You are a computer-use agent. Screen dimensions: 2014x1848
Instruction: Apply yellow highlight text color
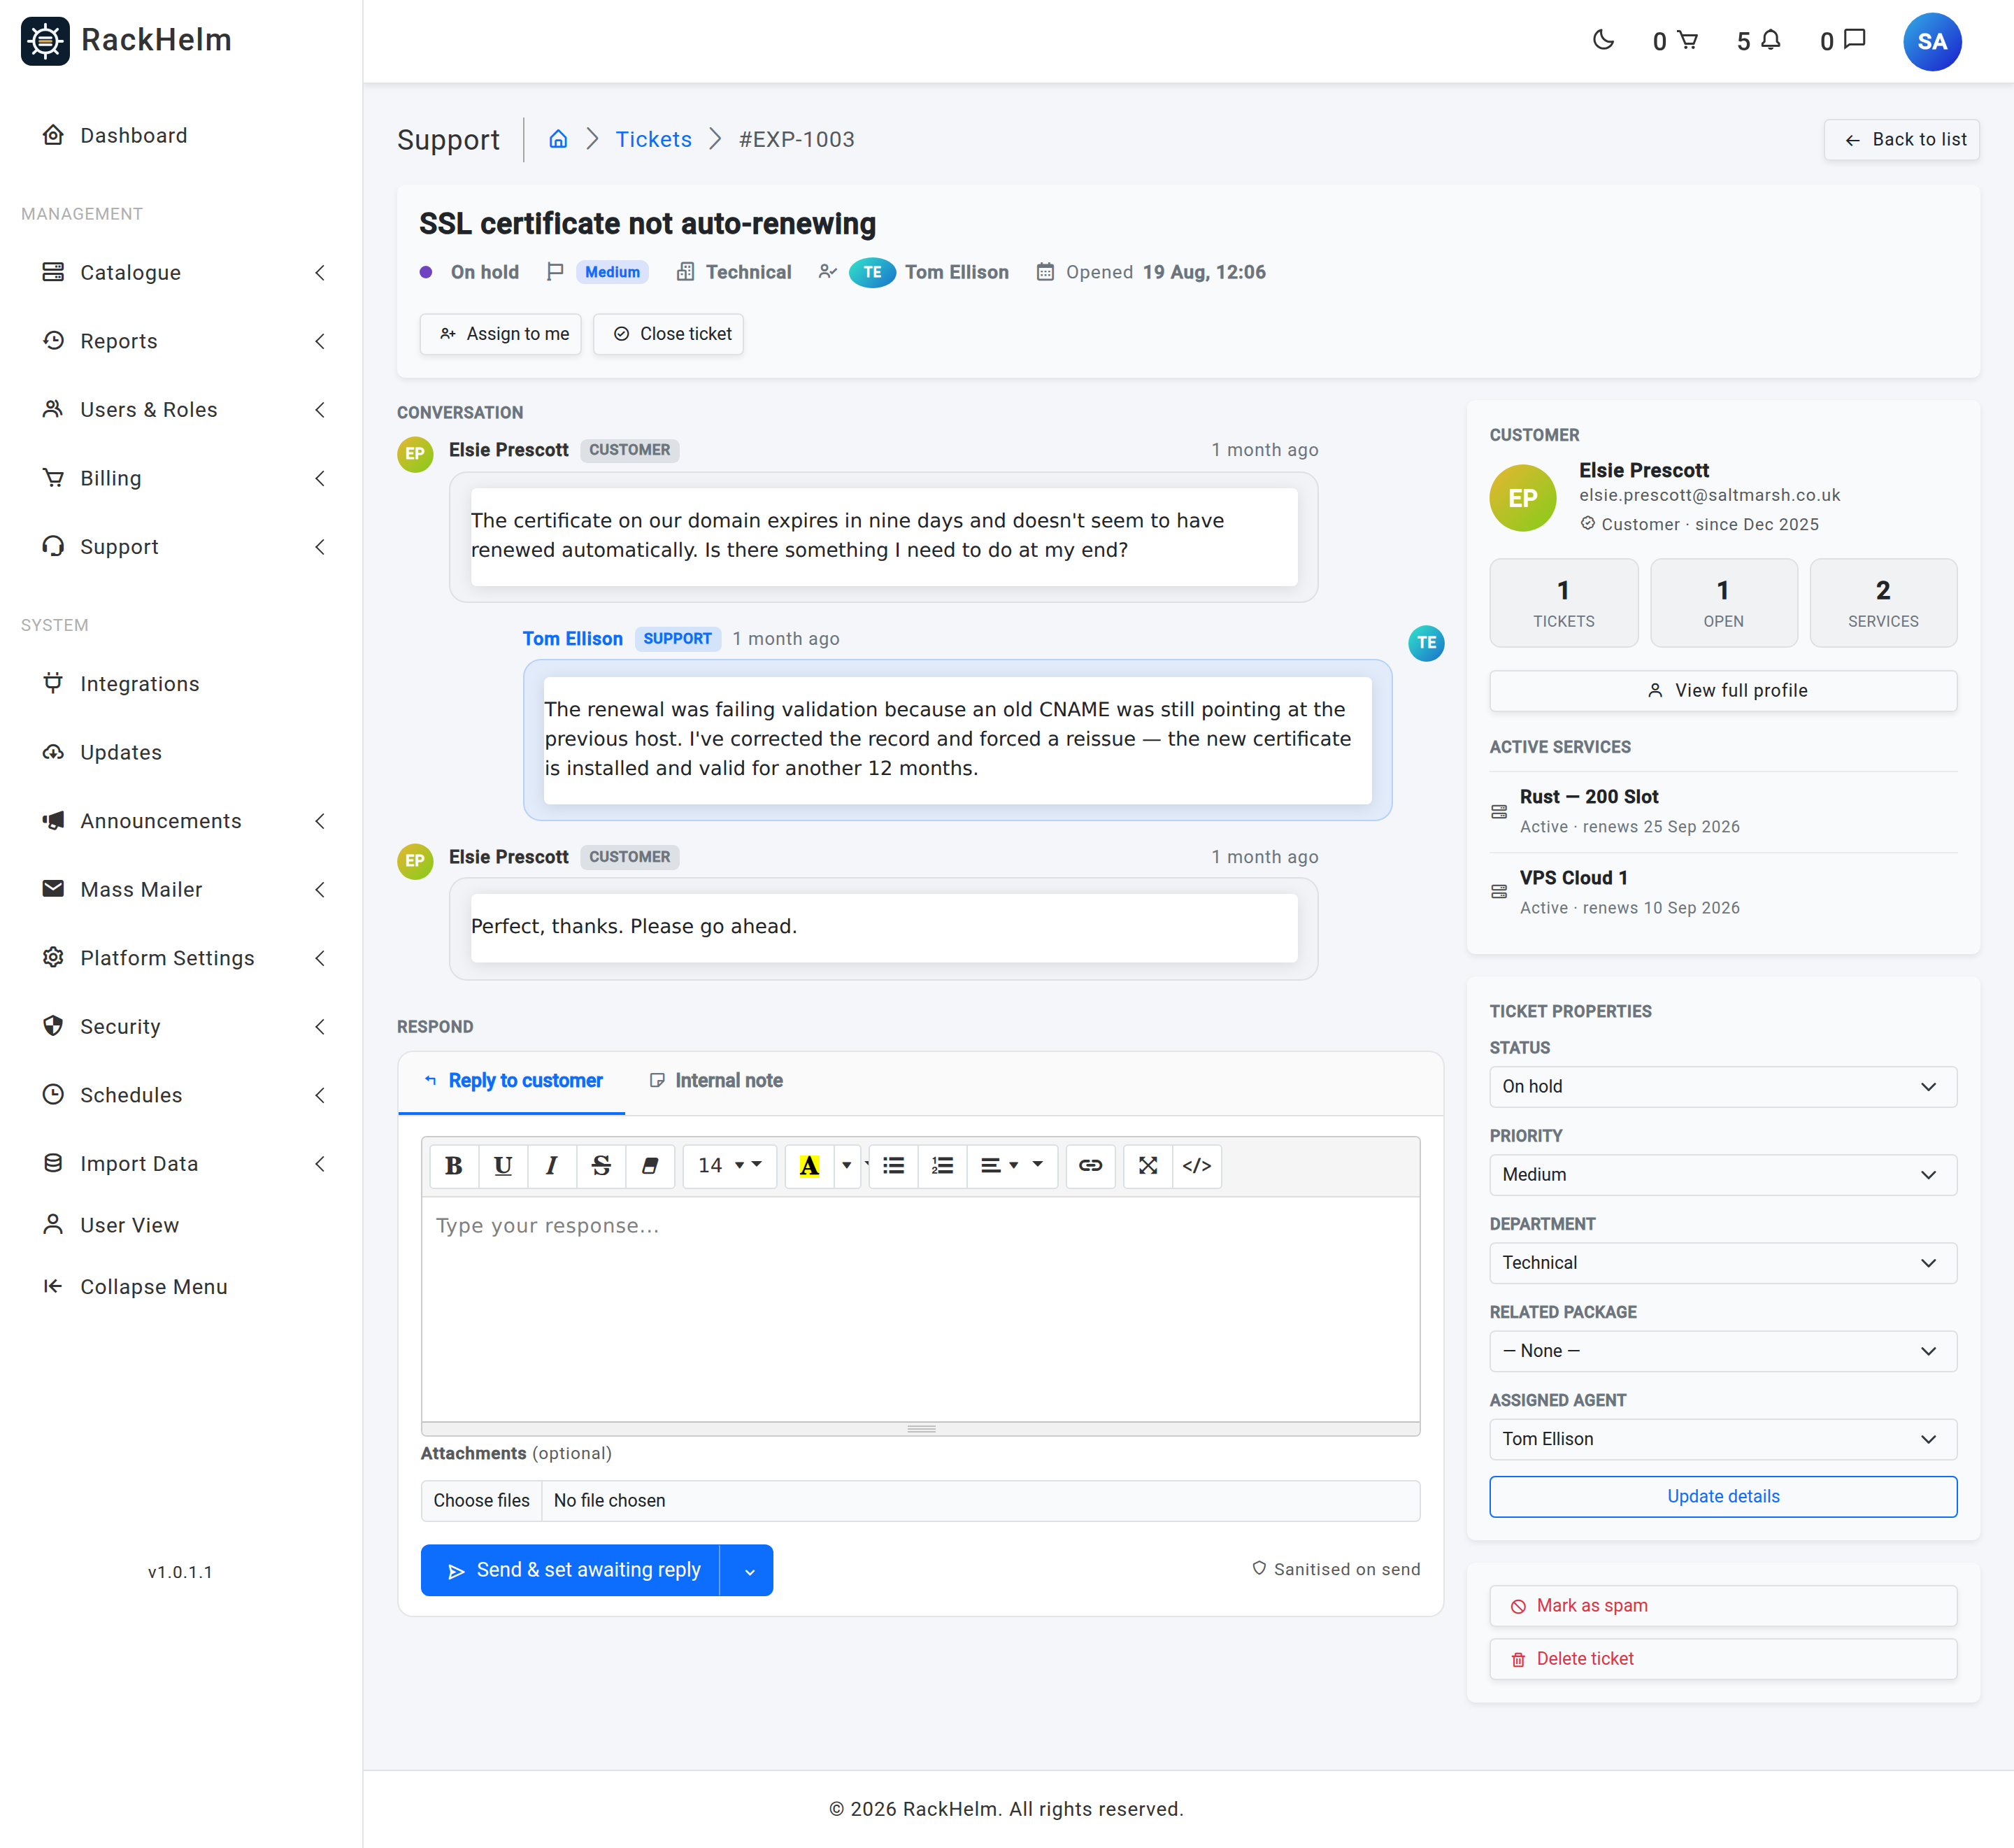pos(808,1165)
